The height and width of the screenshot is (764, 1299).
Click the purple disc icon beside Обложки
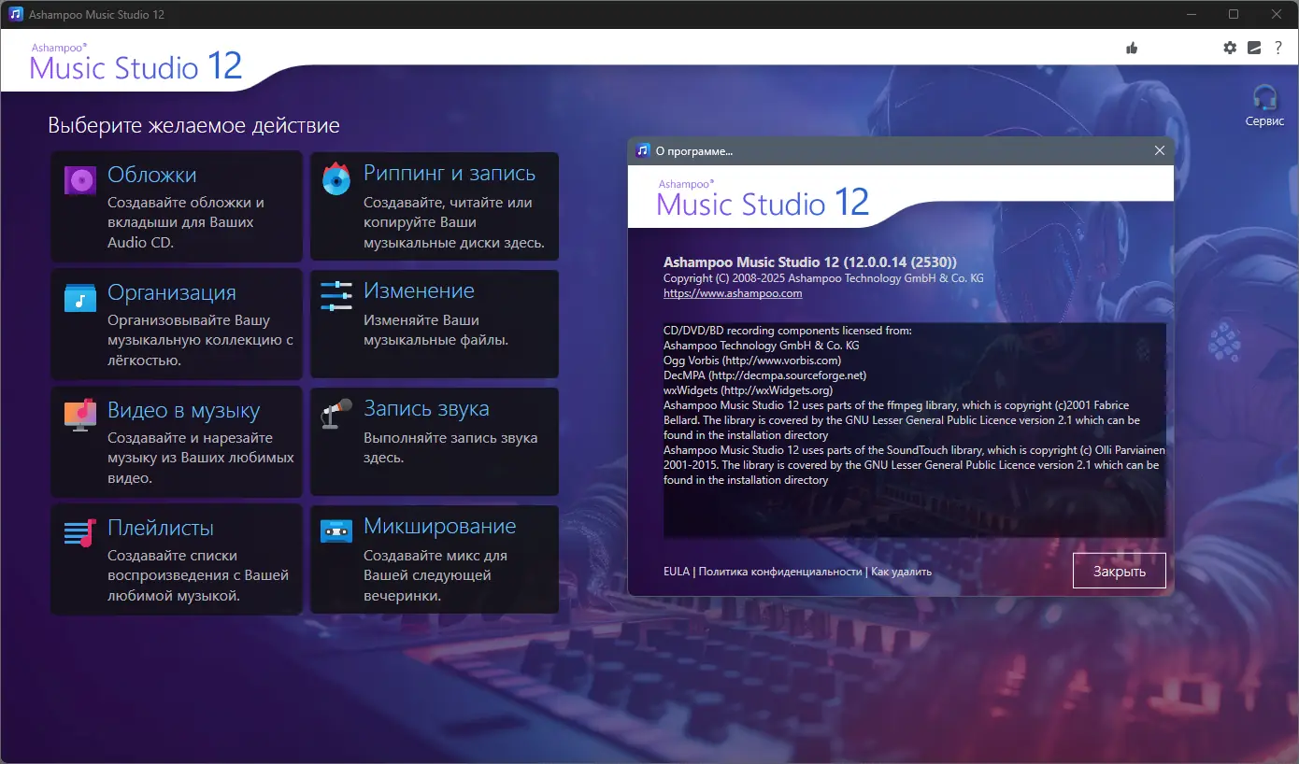point(80,180)
